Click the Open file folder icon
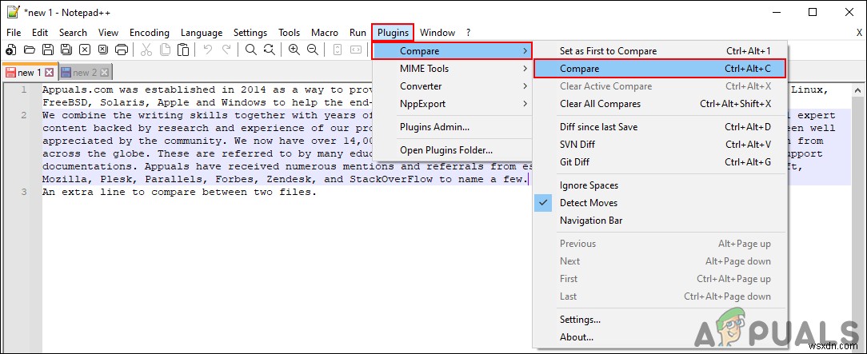 (x=30, y=50)
